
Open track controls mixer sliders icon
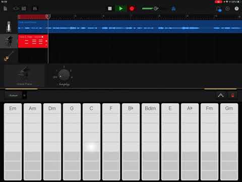(35, 9)
